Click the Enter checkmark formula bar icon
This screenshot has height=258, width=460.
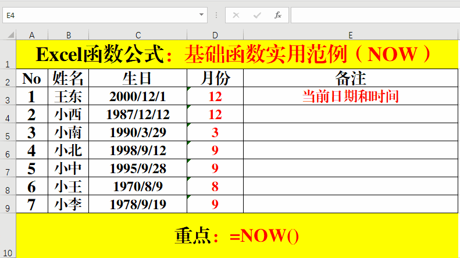[257, 15]
